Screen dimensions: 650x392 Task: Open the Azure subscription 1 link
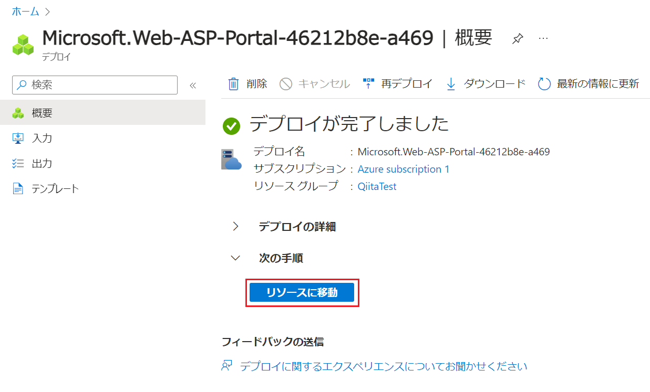(404, 169)
